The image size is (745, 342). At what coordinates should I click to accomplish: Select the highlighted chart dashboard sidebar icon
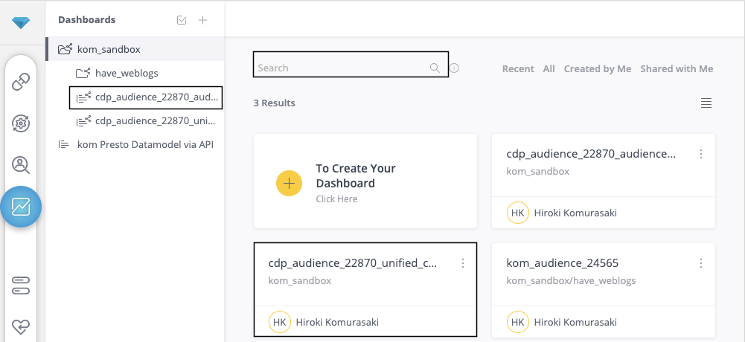pos(21,207)
